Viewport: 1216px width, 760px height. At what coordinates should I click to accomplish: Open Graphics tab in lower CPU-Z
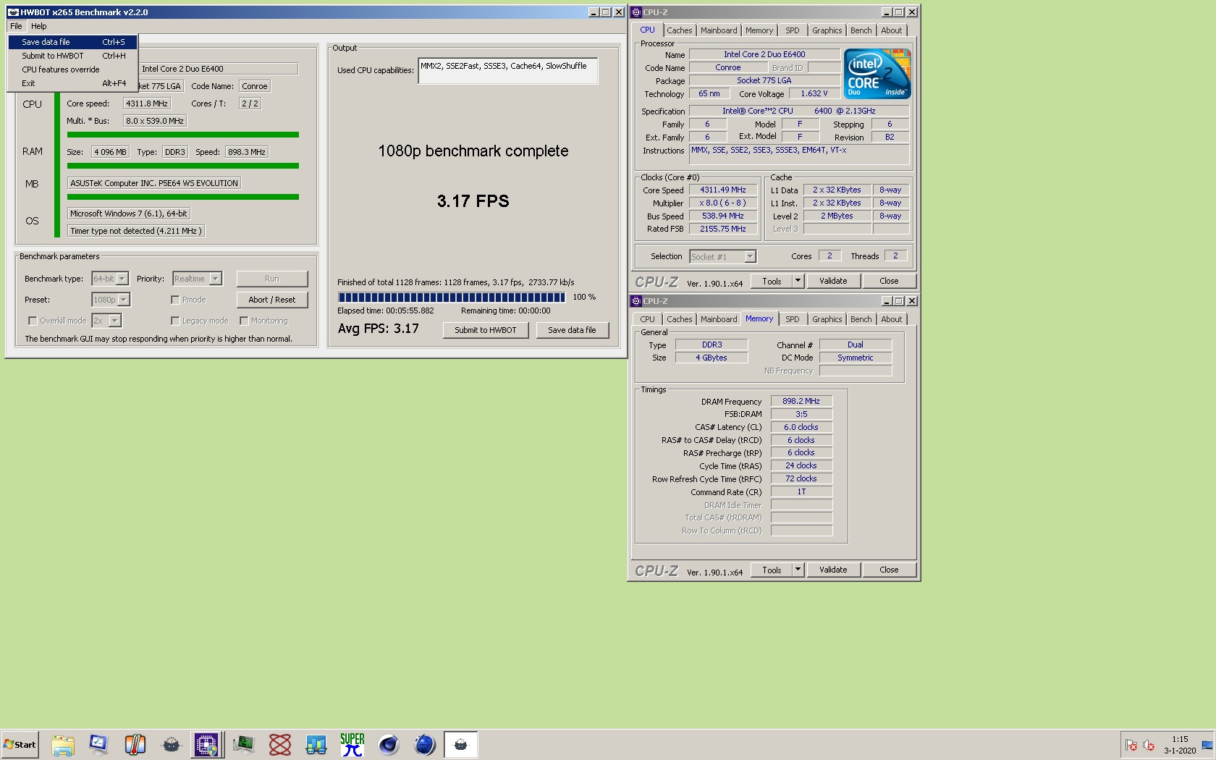click(827, 319)
